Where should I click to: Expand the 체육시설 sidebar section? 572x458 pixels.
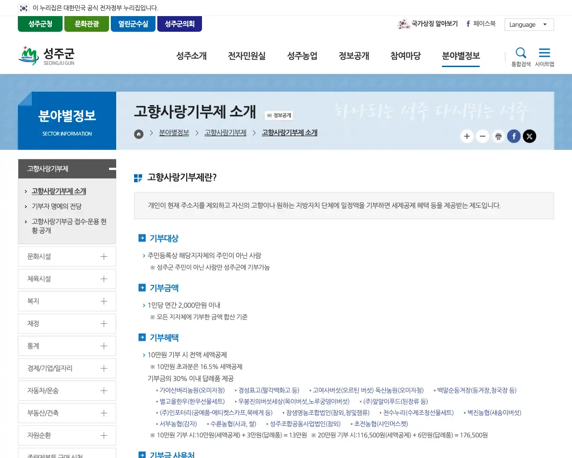[67, 279]
